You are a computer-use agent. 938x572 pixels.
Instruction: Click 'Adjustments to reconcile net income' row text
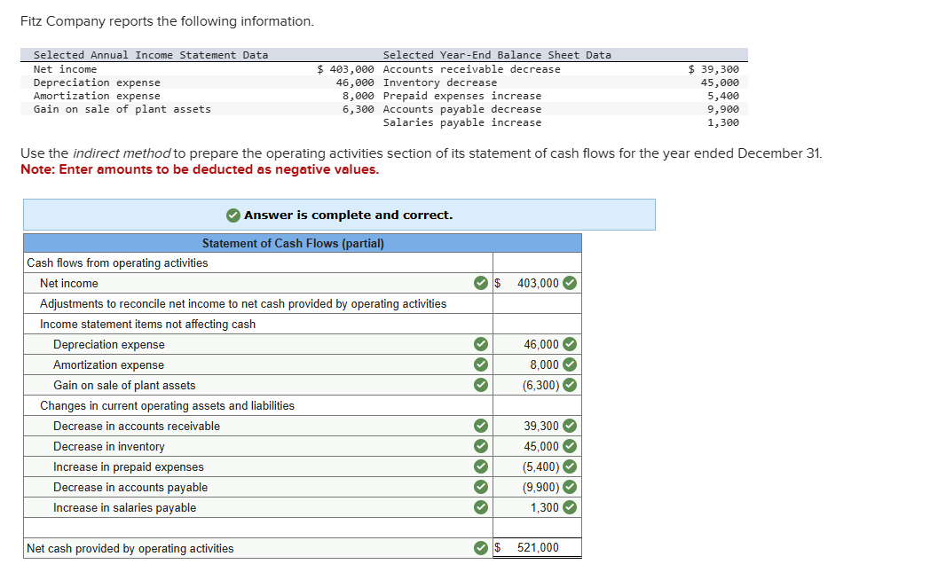tap(243, 303)
